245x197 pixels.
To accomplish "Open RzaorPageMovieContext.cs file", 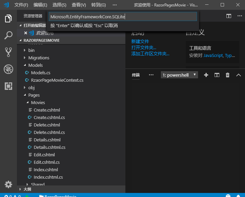I will (x=57, y=80).
